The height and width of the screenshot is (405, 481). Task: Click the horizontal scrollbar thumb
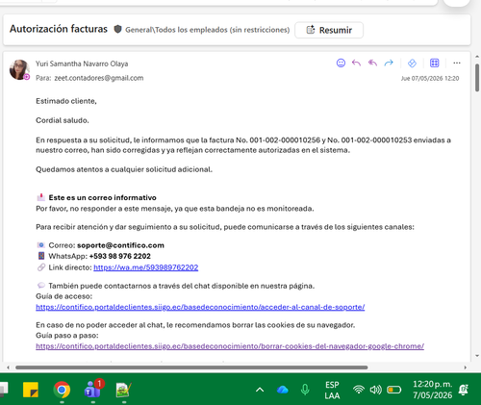pos(191,367)
